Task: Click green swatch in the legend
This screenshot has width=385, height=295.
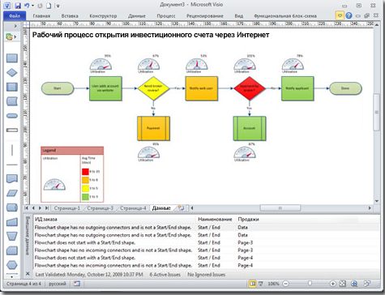Action: point(85,197)
